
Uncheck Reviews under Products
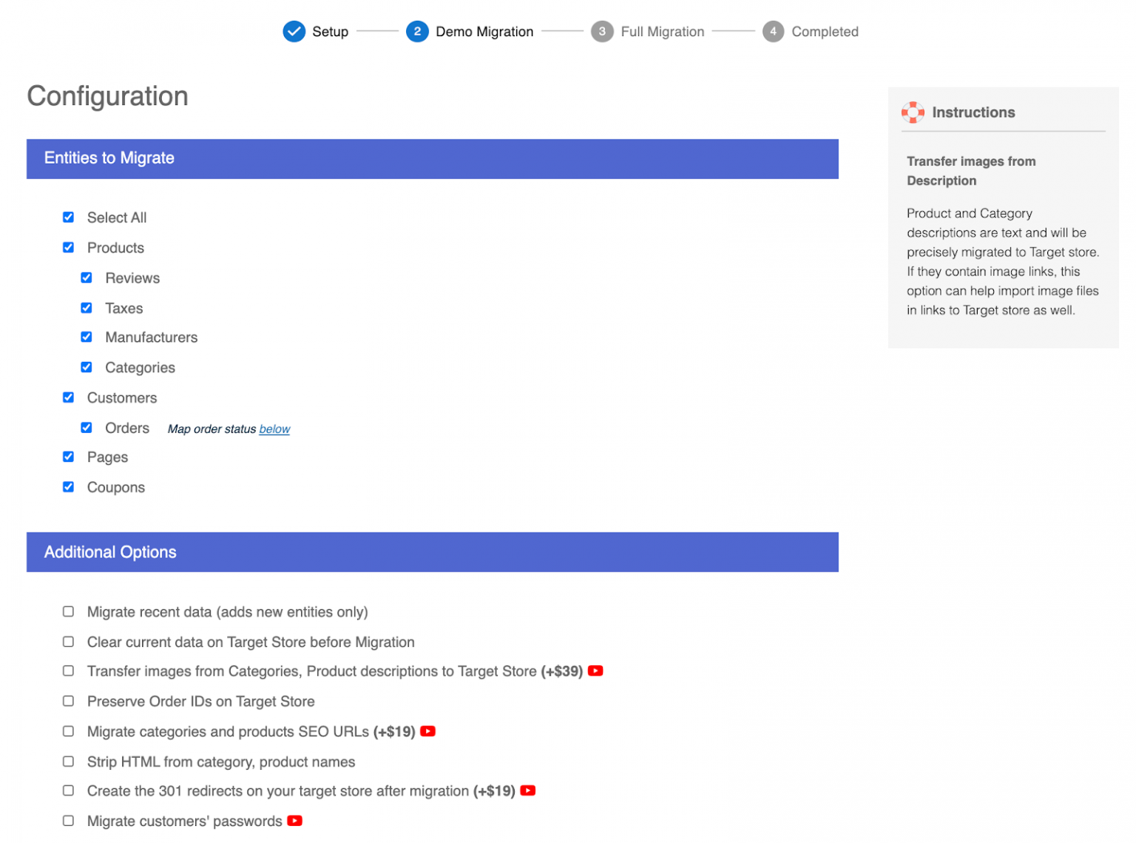click(87, 278)
